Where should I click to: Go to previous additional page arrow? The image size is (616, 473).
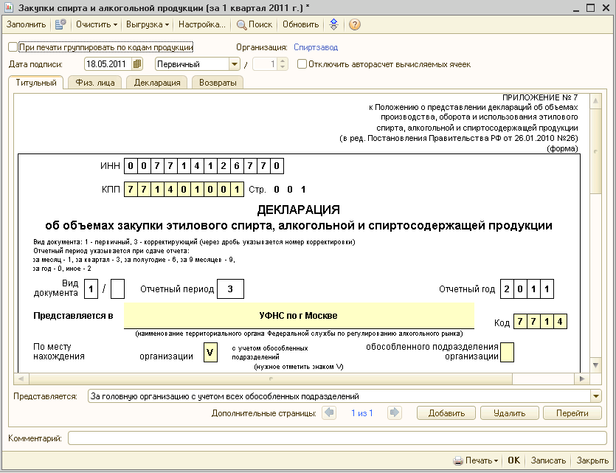coord(329,413)
